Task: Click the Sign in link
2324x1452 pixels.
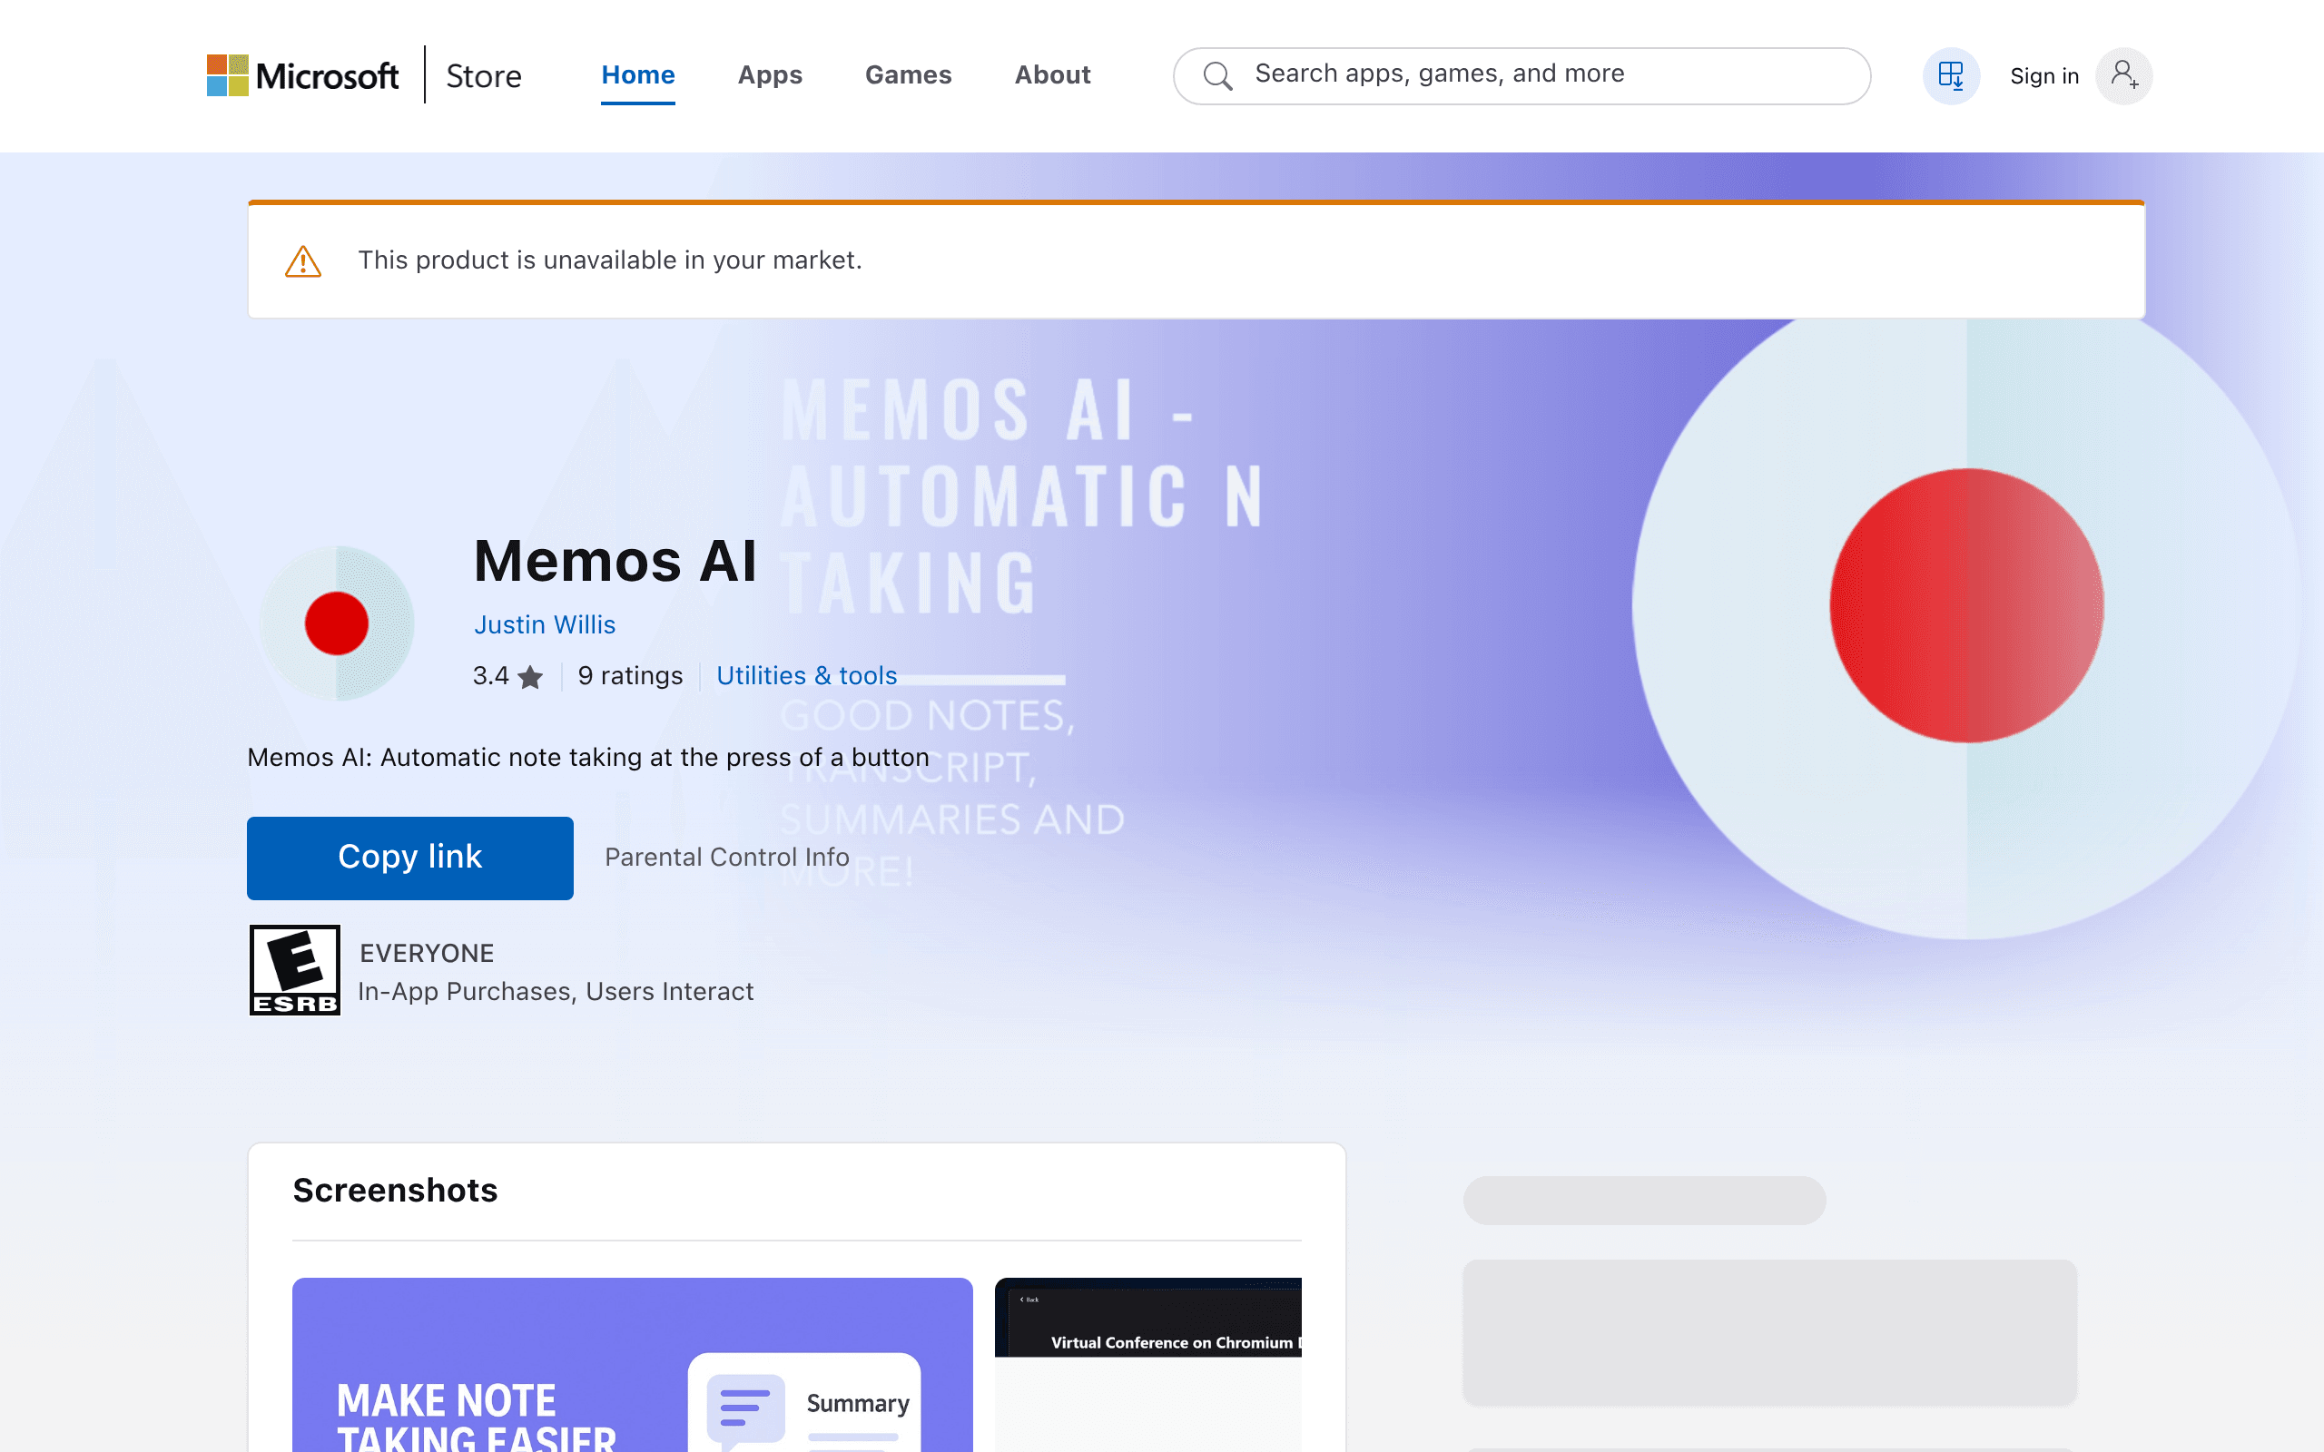Action: [x=2043, y=76]
